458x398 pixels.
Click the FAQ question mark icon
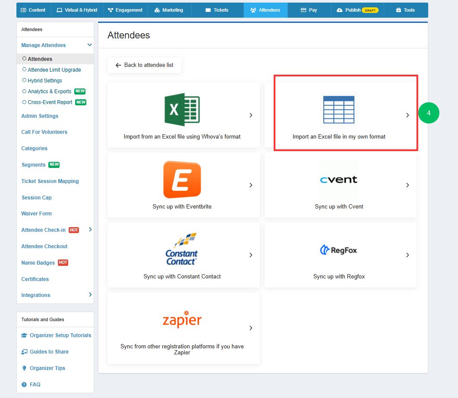tap(24, 385)
